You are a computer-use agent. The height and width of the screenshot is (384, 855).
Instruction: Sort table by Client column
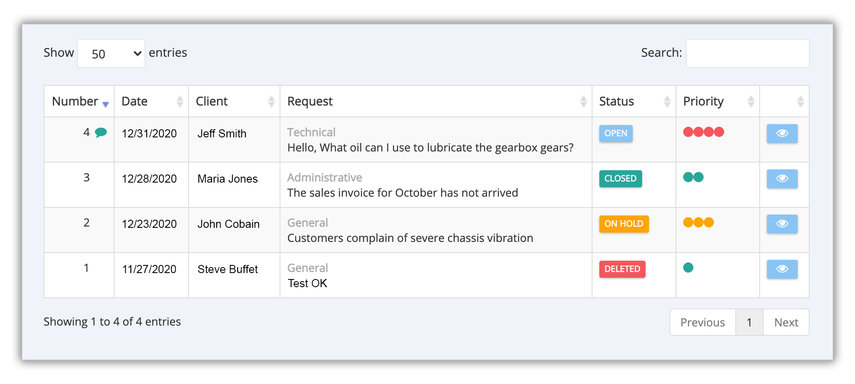pos(234,101)
